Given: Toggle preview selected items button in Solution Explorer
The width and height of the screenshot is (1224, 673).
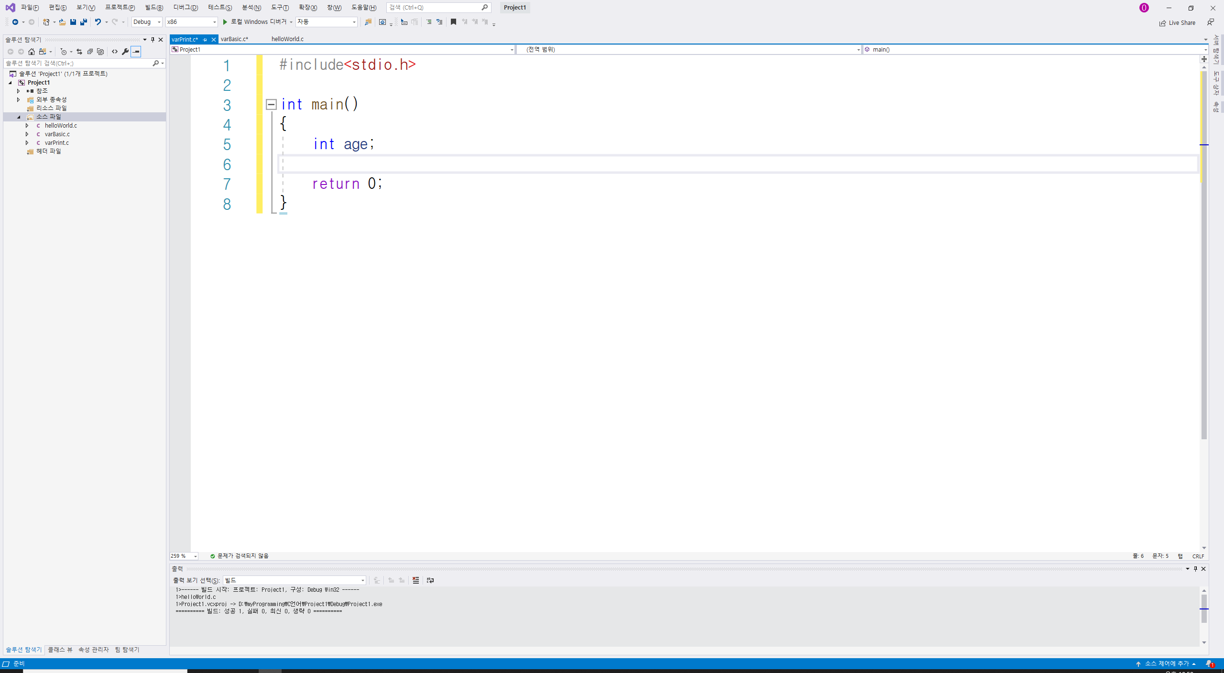Looking at the screenshot, I should point(136,52).
